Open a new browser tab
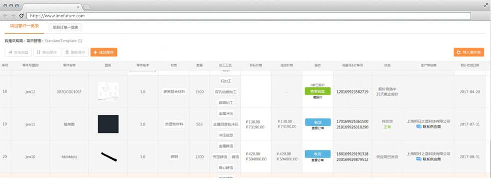 point(87,7)
